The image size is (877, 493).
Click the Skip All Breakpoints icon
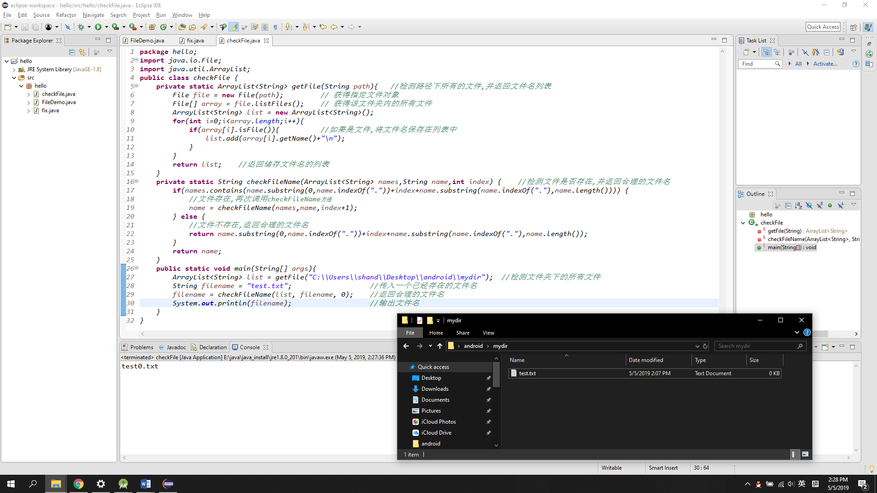tap(68, 27)
